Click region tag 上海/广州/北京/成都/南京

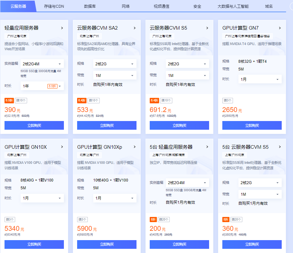pos(168,155)
